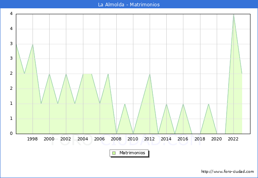Click the x-axis label 2000

pyautogui.click(x=49, y=139)
